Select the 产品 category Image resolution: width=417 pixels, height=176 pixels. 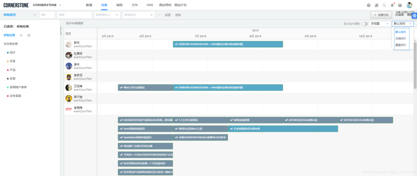click(13, 70)
